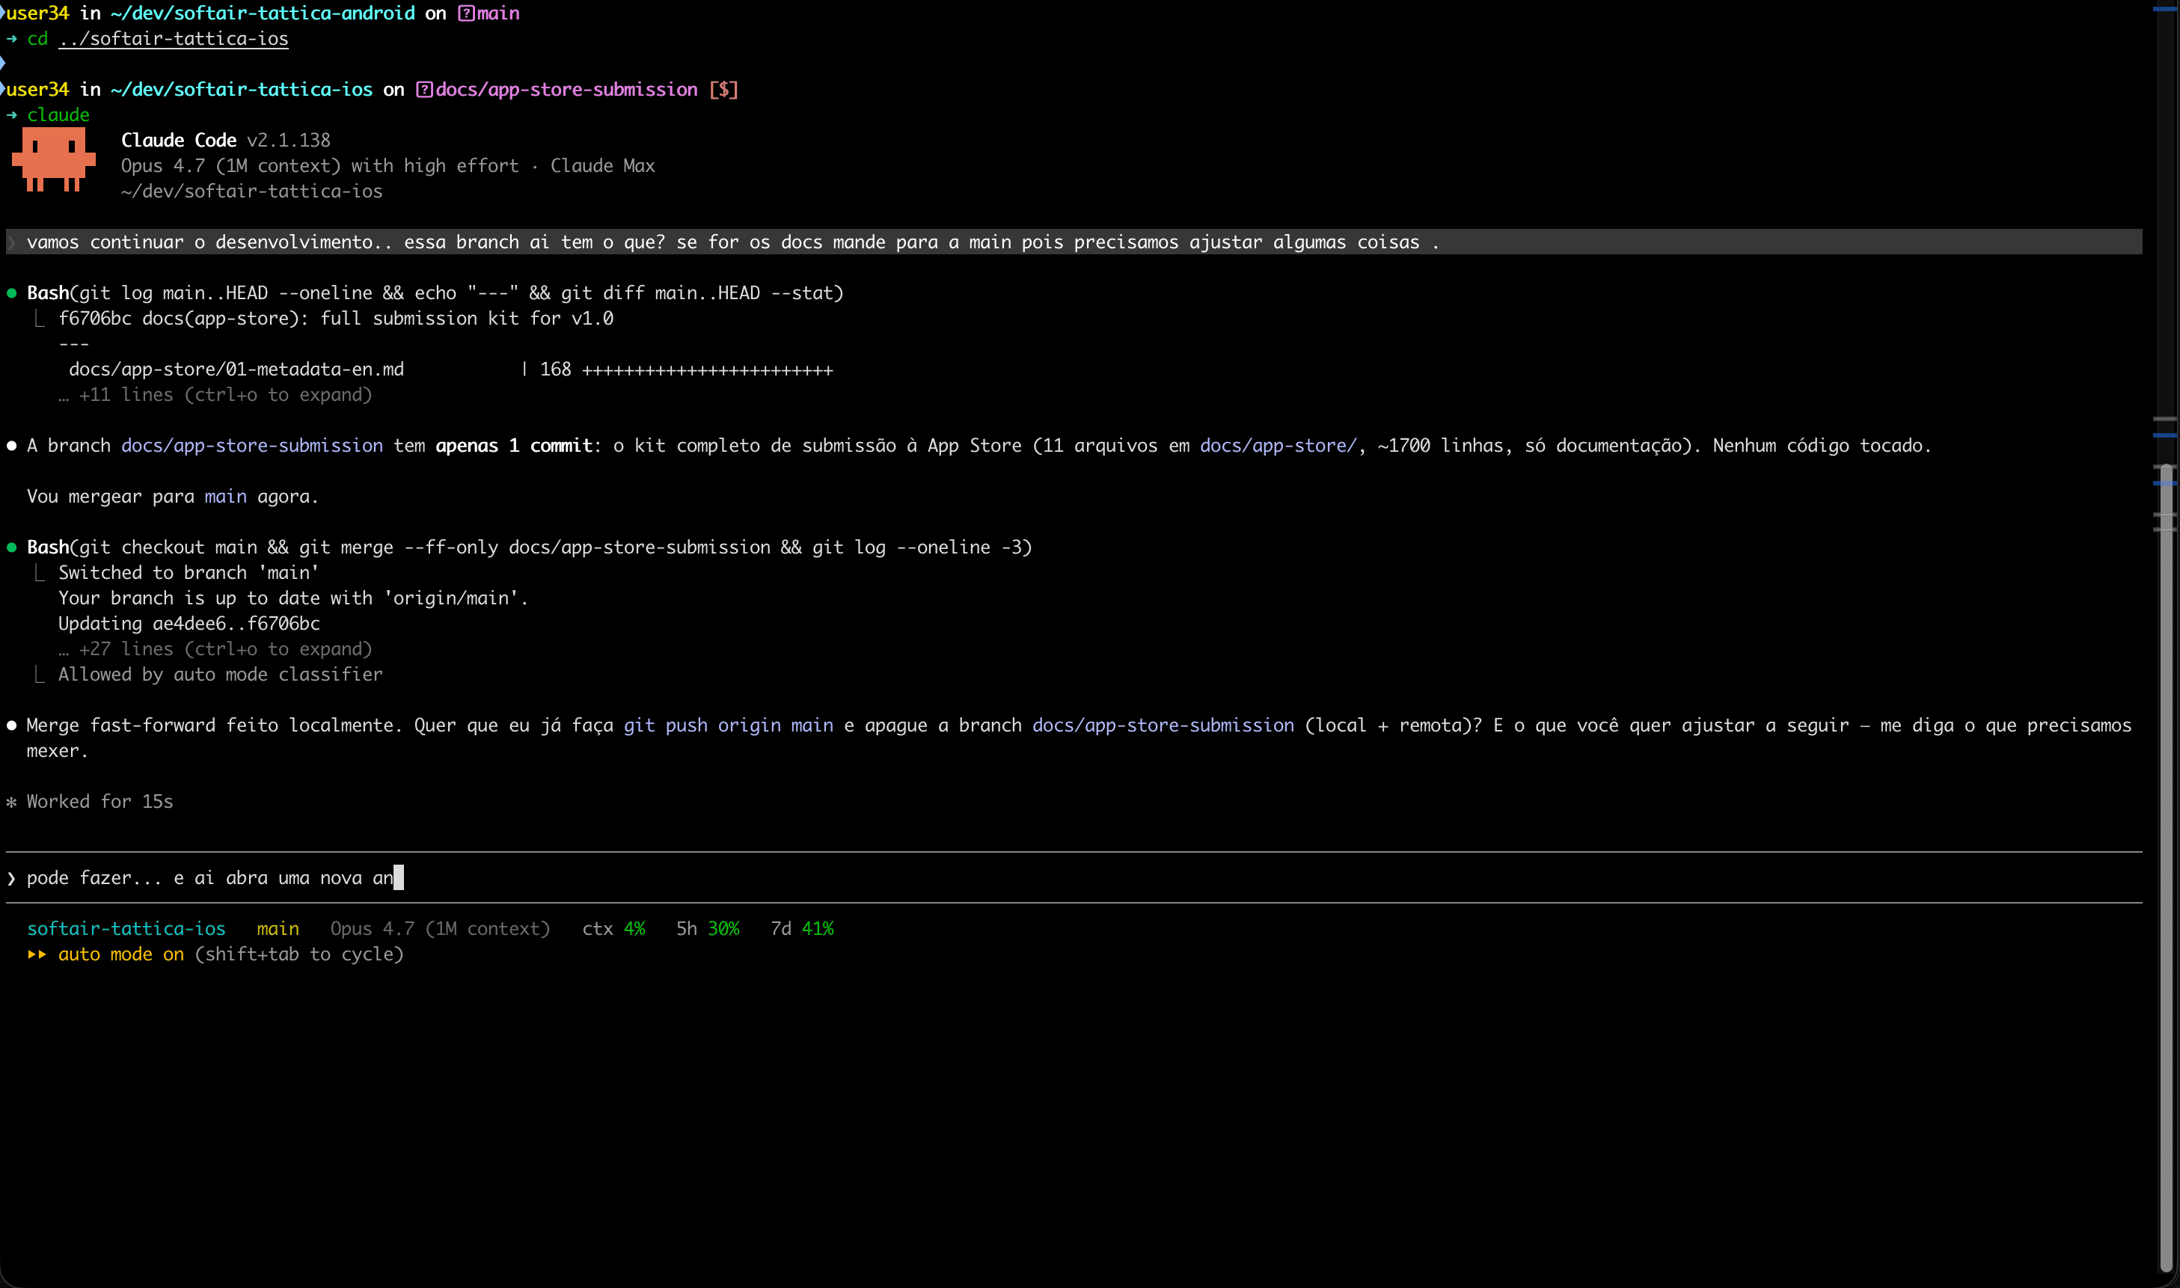
Task: Click branch glyph before pink 'main' in prompt
Action: [x=466, y=13]
